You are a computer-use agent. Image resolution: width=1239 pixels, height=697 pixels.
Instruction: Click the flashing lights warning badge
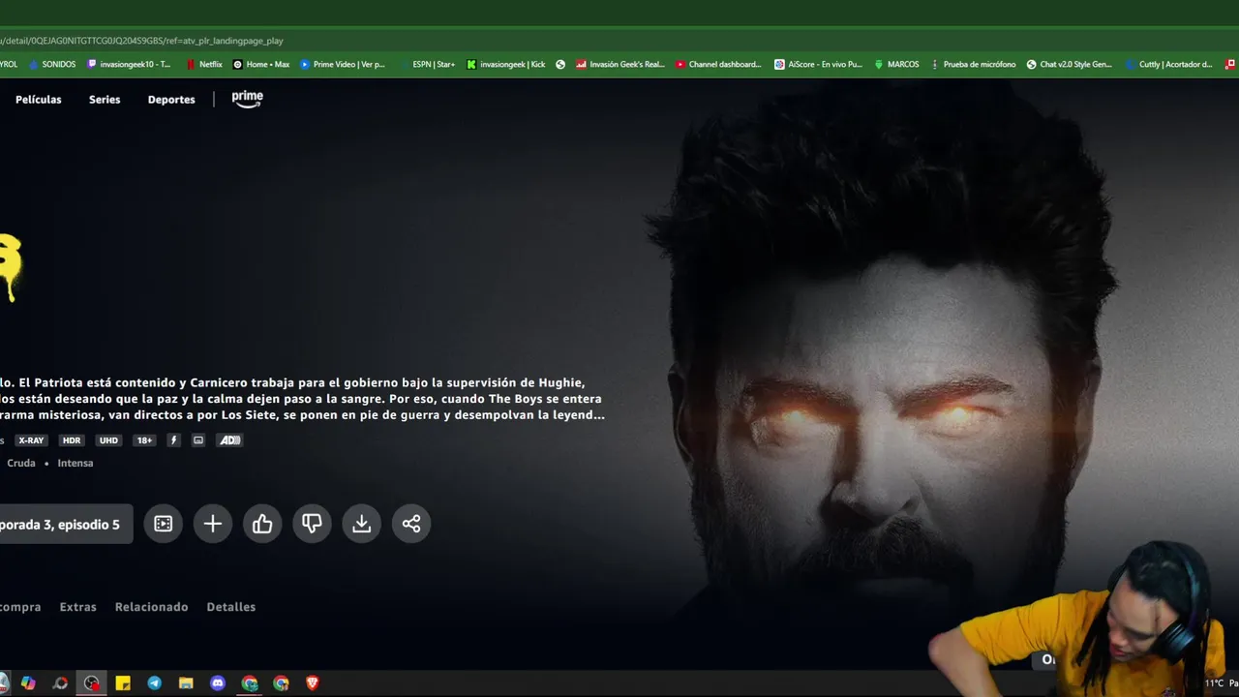coord(174,440)
